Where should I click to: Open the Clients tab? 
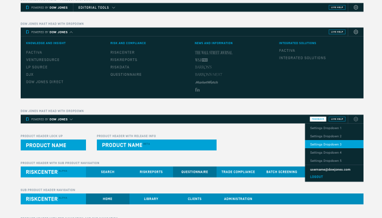click(x=195, y=199)
